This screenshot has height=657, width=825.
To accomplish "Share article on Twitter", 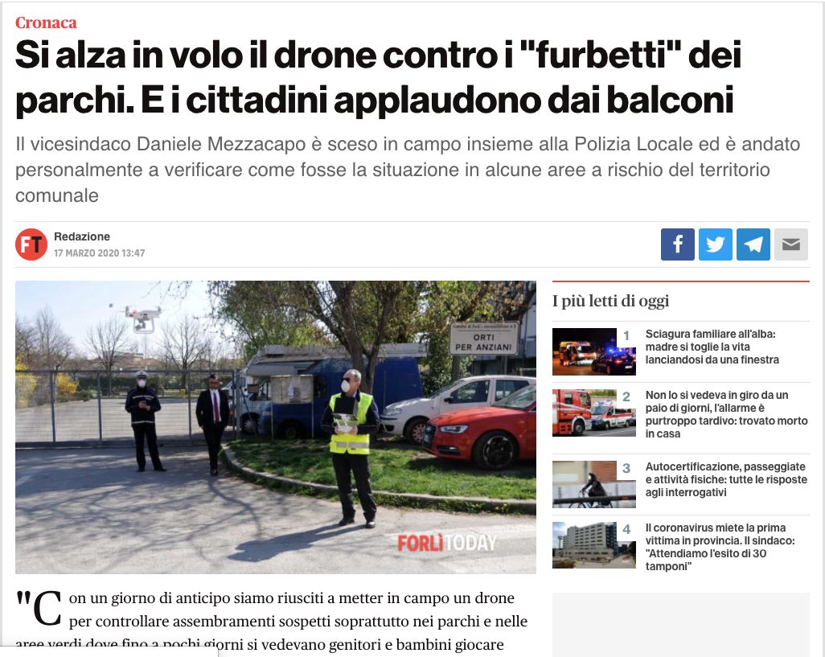I will [x=715, y=244].
